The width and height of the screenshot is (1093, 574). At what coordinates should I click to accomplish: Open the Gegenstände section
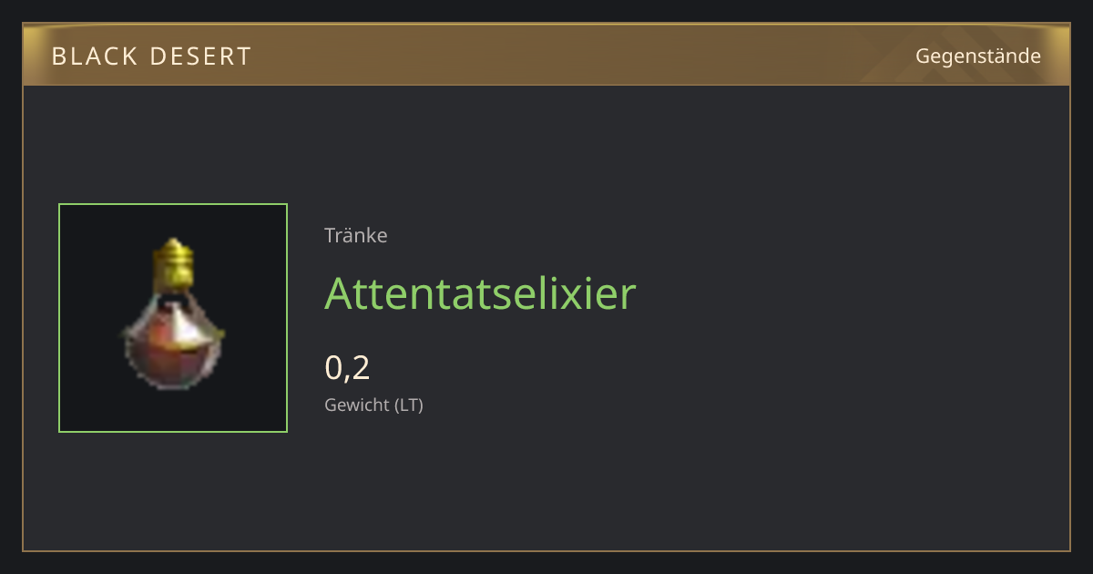(x=977, y=56)
